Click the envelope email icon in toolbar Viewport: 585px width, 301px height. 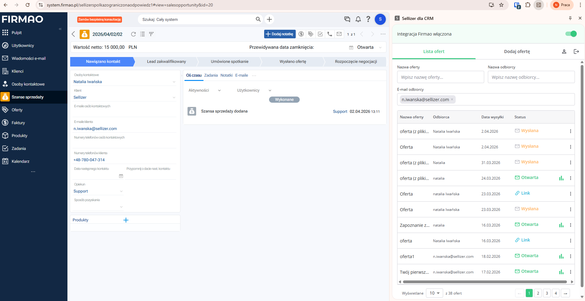coord(339,34)
